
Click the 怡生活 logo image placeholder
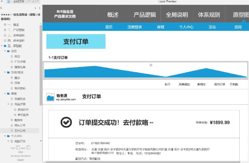pyautogui.click(x=50, y=97)
